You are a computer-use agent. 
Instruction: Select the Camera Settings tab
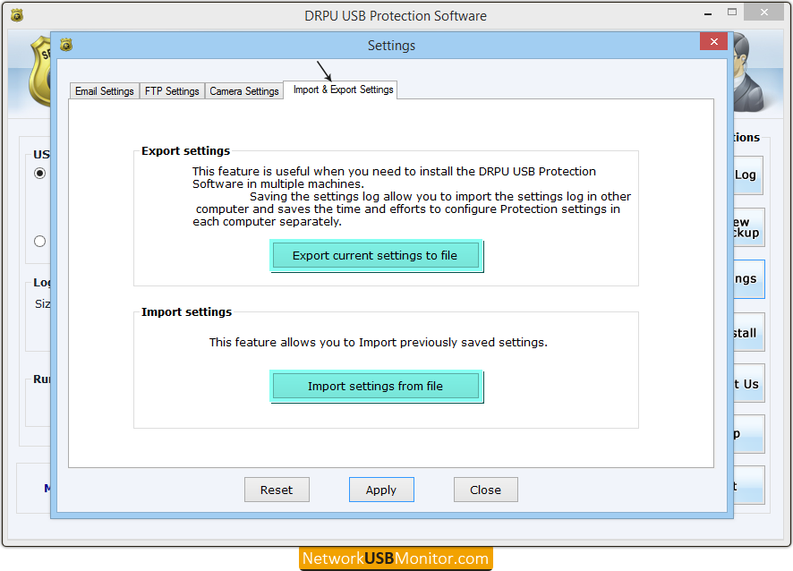[x=243, y=91]
